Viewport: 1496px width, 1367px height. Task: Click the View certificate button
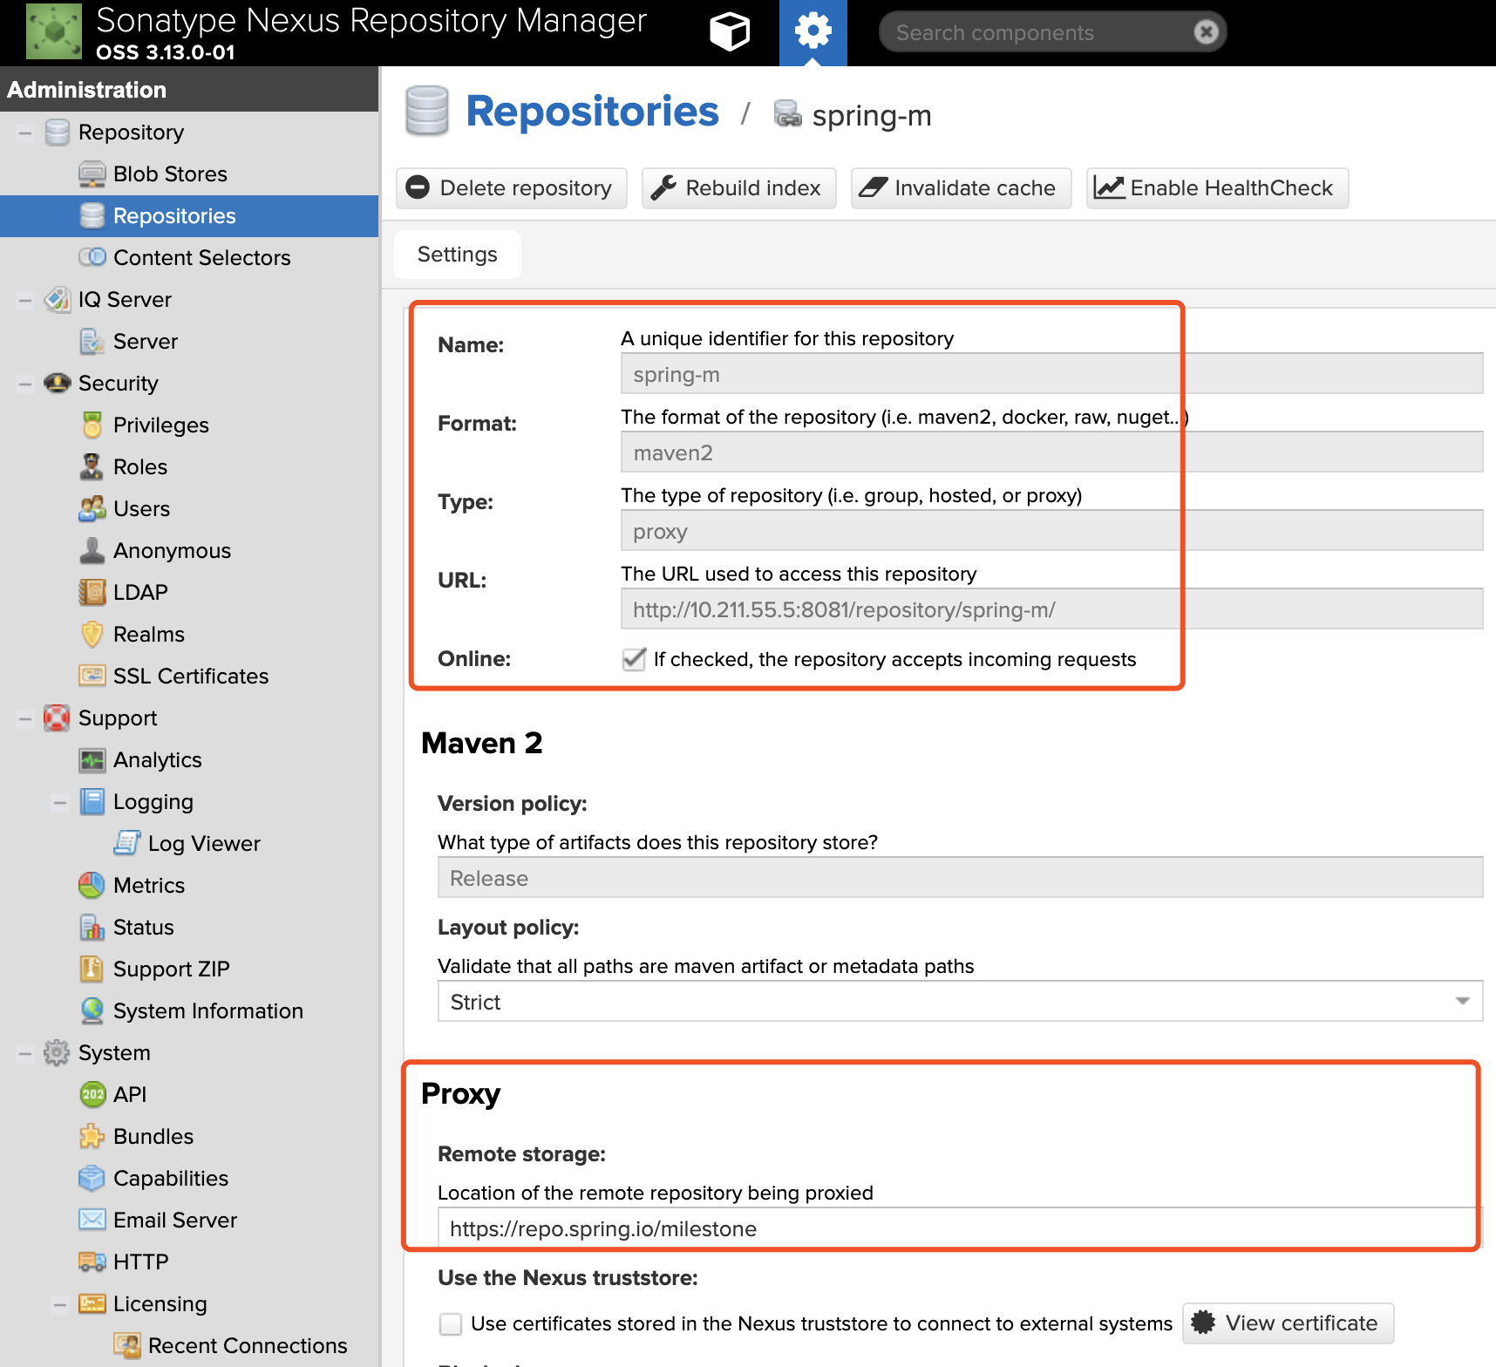(x=1289, y=1323)
